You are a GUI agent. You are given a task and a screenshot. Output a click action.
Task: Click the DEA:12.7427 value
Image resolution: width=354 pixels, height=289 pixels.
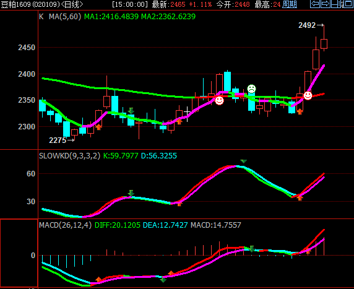165,225
